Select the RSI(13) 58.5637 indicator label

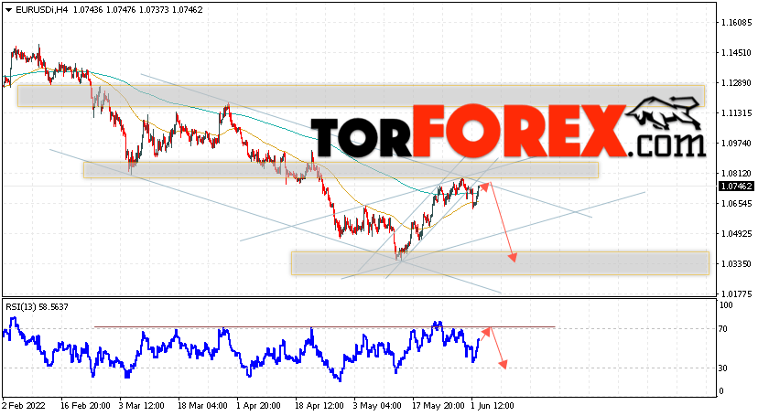[37, 307]
